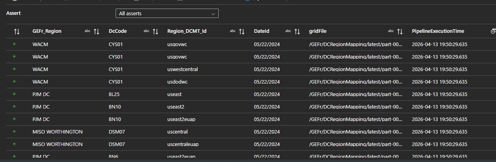Click the DcCode column header
Viewport: 496px width, 162px height.
point(118,31)
